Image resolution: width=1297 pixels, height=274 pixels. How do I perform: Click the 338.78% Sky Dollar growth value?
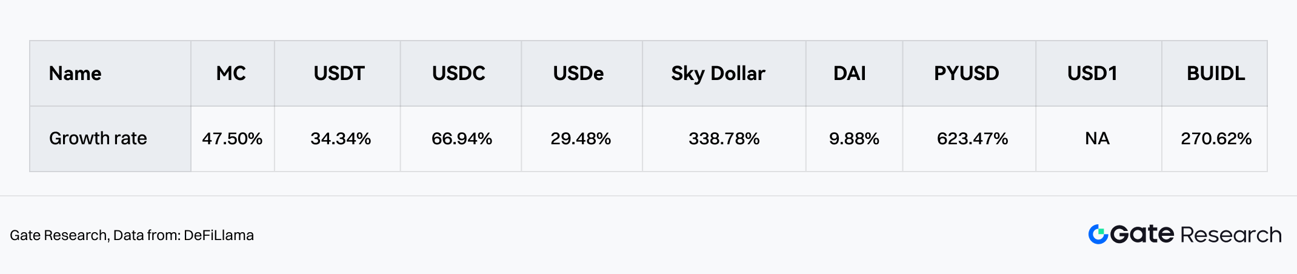click(x=724, y=139)
